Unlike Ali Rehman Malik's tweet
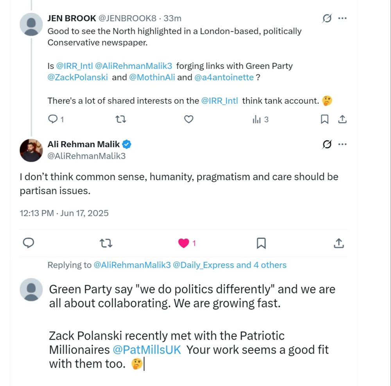This screenshot has width=391, height=386. [x=184, y=243]
